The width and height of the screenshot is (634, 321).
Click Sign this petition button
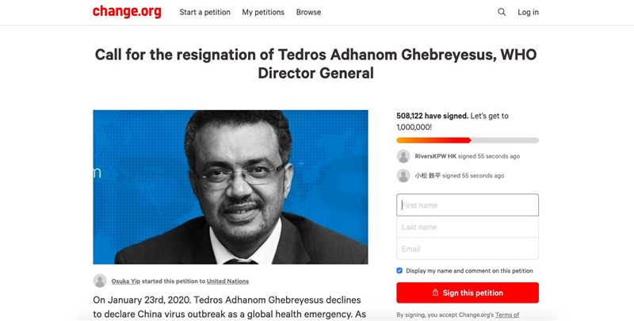pos(468,292)
